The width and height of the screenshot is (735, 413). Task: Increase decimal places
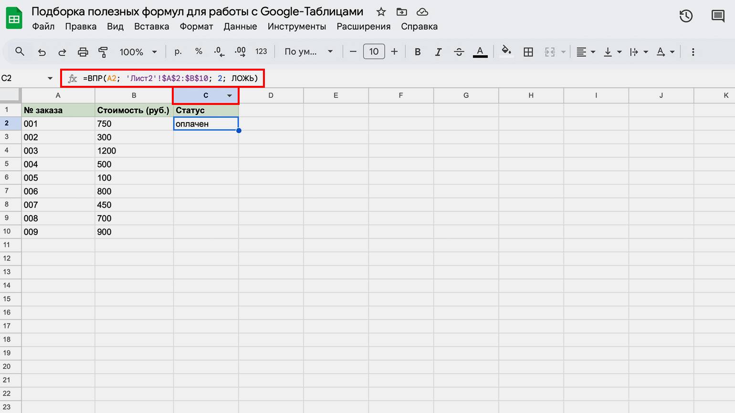click(x=240, y=52)
